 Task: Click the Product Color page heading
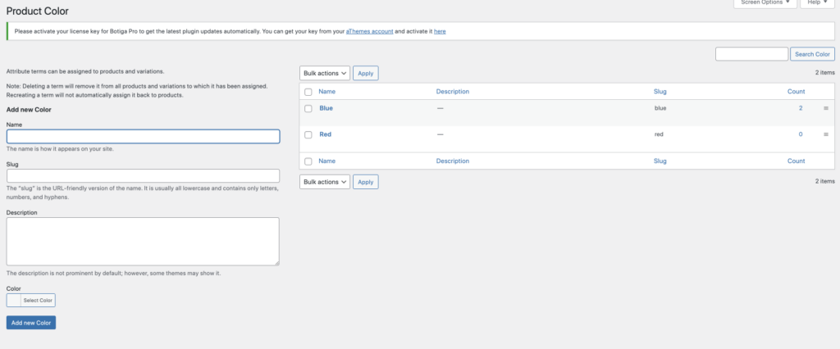pos(38,11)
